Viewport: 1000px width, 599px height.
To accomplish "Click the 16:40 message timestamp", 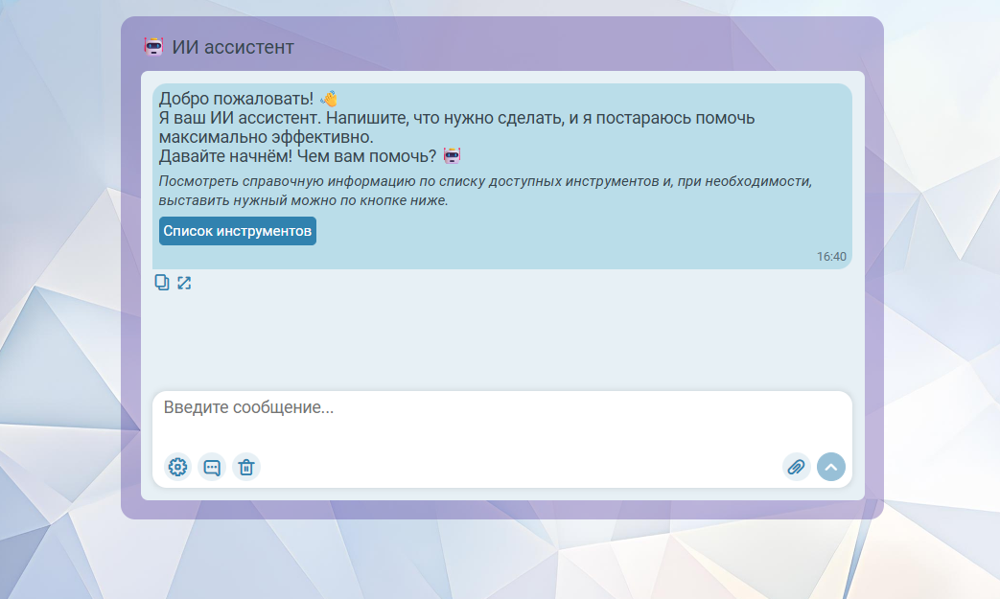I will tap(831, 257).
